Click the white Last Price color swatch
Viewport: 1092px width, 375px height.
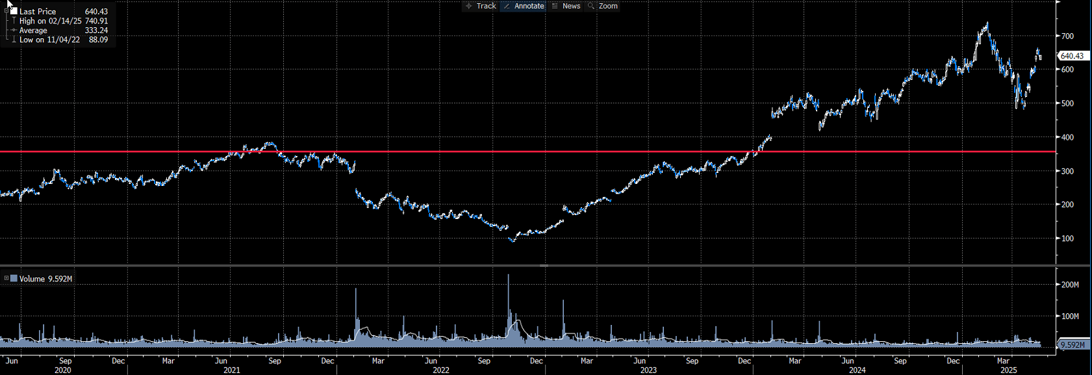(14, 11)
